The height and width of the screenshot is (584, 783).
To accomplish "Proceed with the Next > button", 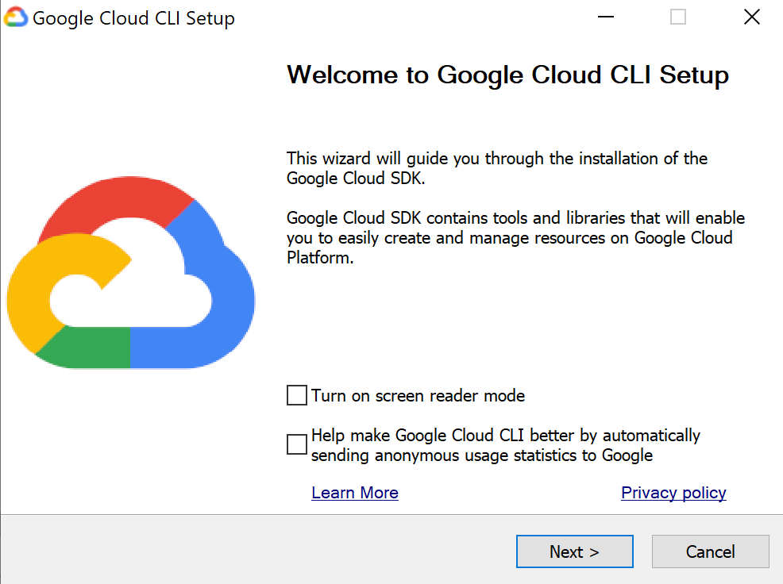I will click(575, 551).
